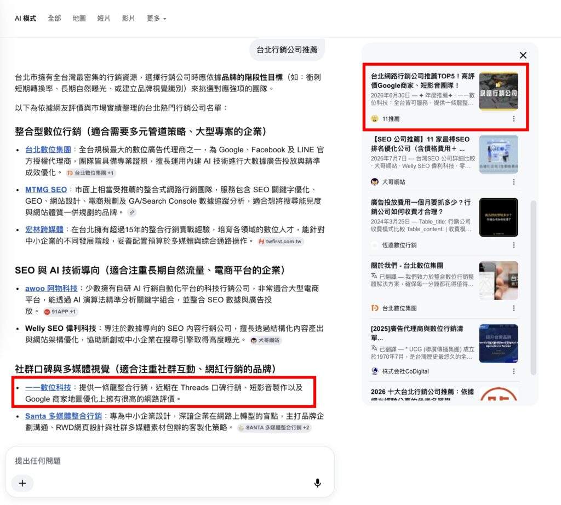Open the Santa 多媒體整合行銷 link
Viewport: 561px width, 505px height.
tap(64, 416)
